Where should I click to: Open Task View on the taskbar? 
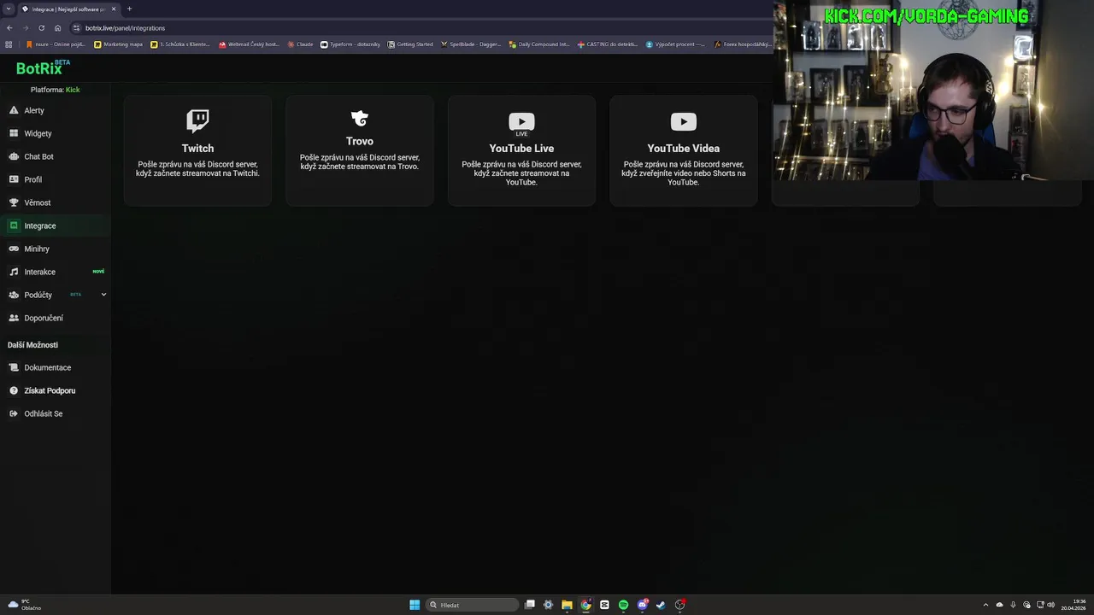click(530, 605)
